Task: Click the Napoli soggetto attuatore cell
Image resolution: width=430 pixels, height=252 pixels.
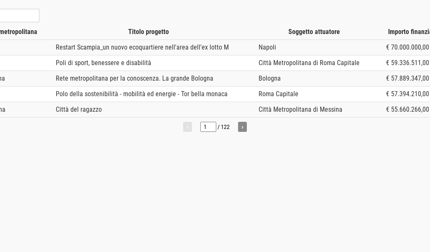Action: tap(267, 47)
